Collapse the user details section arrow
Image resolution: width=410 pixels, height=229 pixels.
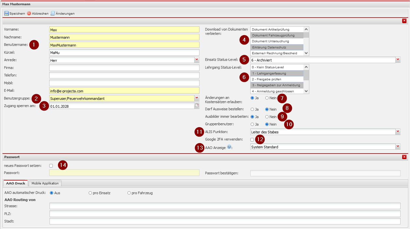point(404,21)
